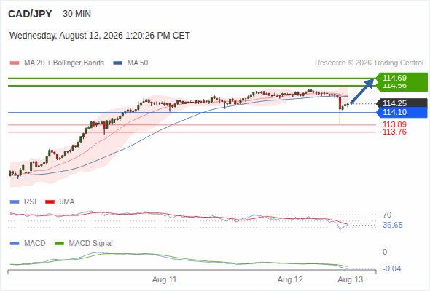Click the 30 MIN timeframe label

click(x=77, y=14)
